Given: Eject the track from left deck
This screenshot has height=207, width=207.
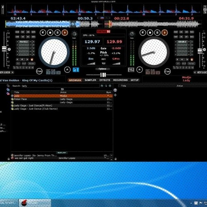Looking at the screenshot, I should tap(67, 70).
